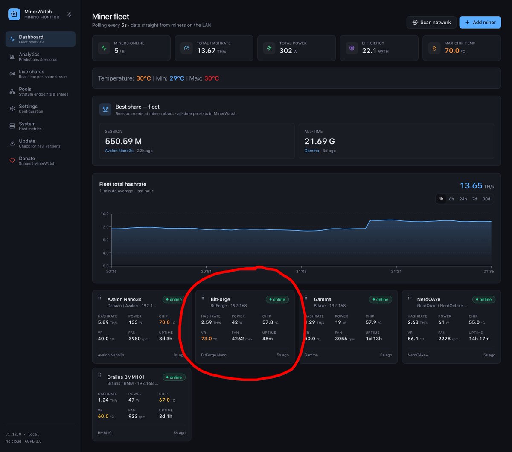The image size is (512, 452).
Task: Click the 550.59 M session best share
Action: tap(123, 141)
